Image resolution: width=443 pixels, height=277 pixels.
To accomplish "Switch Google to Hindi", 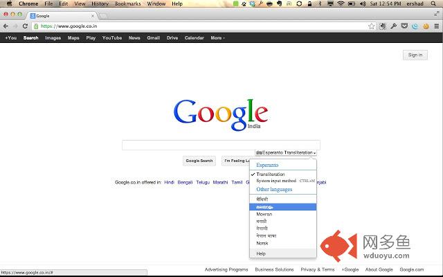I will 169,182.
